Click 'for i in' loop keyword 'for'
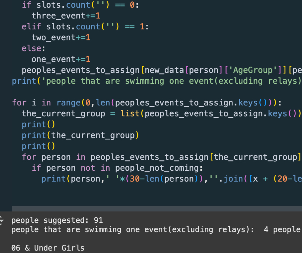The height and width of the screenshot is (253, 302). pyautogui.click(x=19, y=103)
